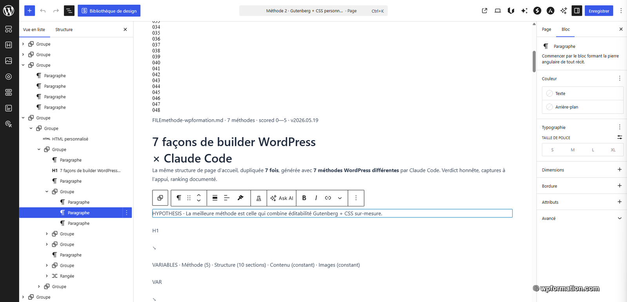Viewport: 627px width, 302px height.
Task: Open the editor options menu
Action: [x=621, y=11]
